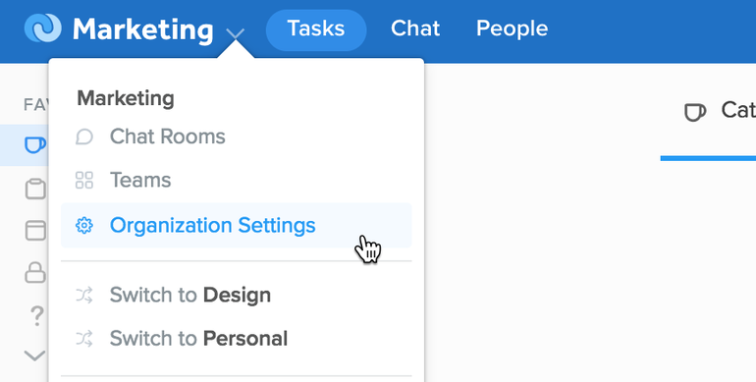Switch to Personal organization

[x=237, y=339]
